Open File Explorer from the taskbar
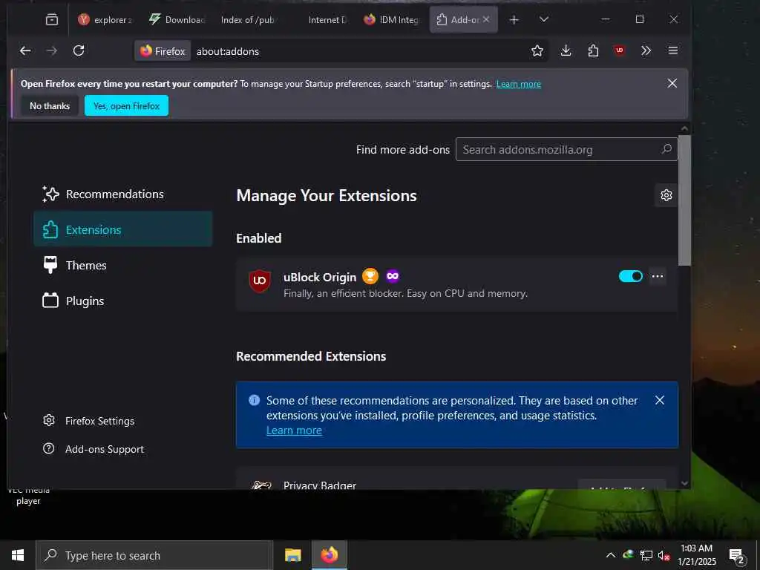760x570 pixels. click(292, 555)
